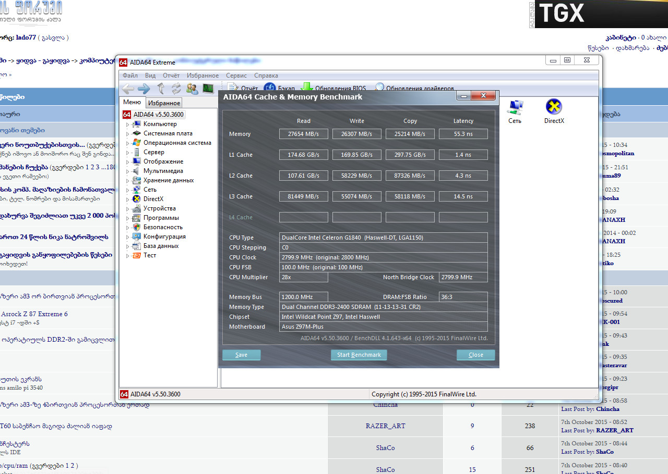Select the Безопасность shield icon

click(137, 227)
